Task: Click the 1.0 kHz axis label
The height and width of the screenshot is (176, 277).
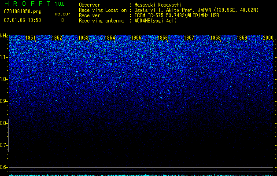Action: coord(4,79)
